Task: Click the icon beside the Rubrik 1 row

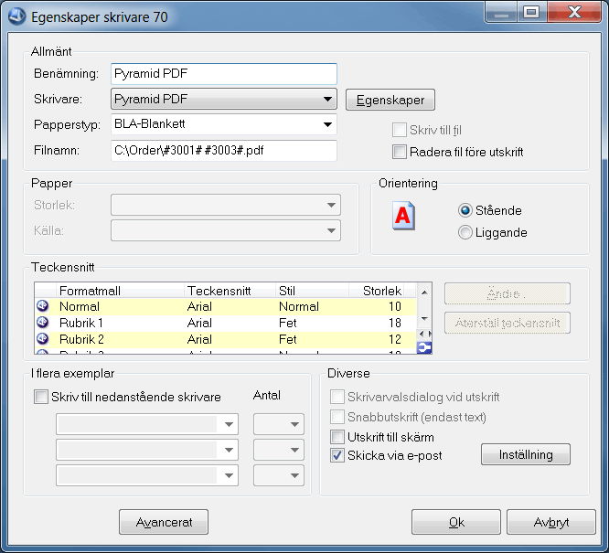Action: pos(43,323)
